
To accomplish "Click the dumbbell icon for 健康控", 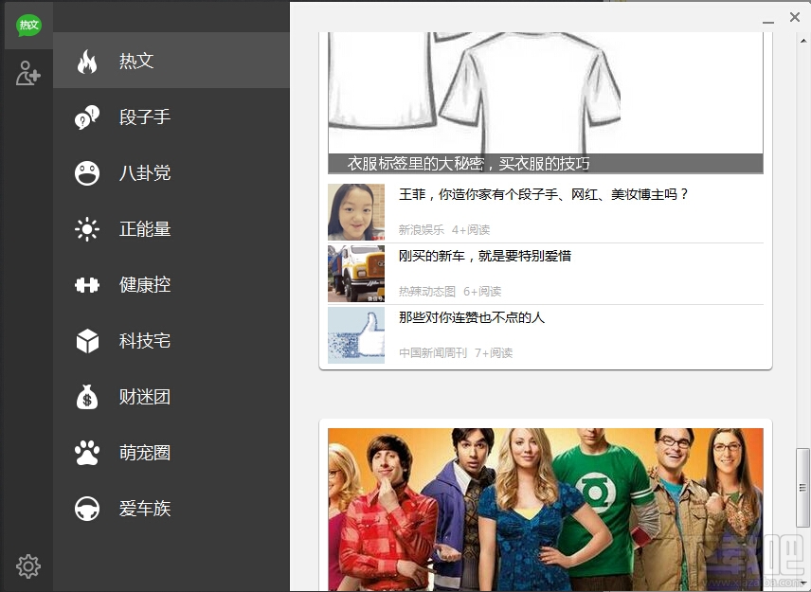I will point(87,285).
